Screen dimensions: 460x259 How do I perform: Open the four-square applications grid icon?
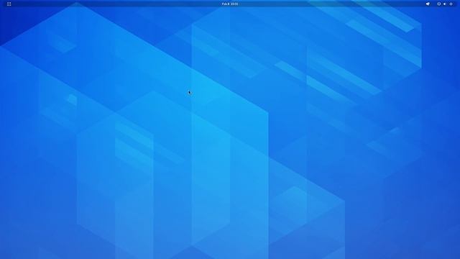click(x=9, y=4)
